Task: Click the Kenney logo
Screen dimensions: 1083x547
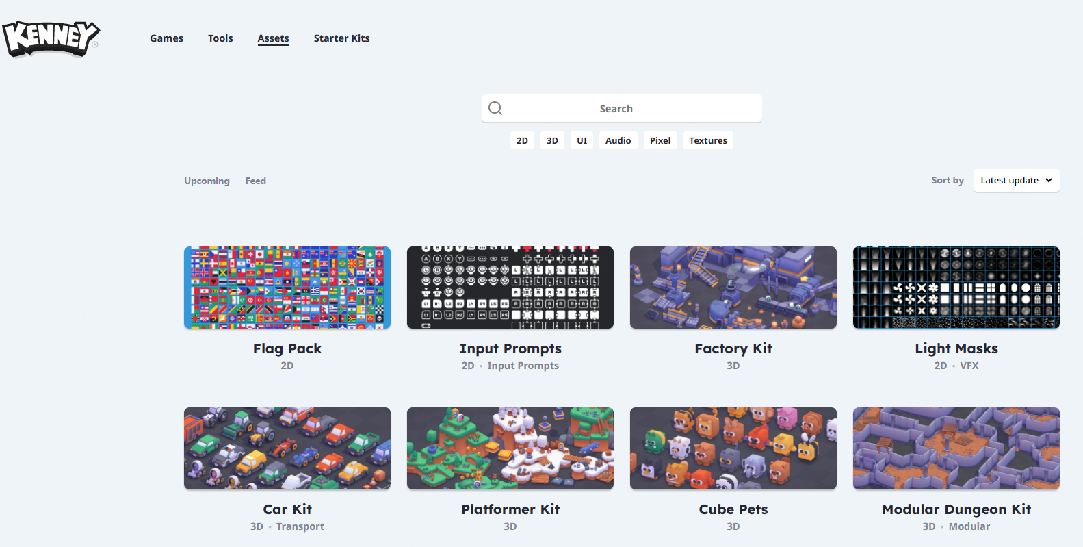Action: 51,38
